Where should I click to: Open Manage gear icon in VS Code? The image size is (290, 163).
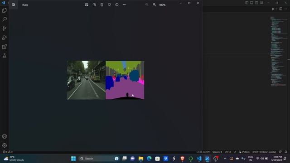coord(5,145)
